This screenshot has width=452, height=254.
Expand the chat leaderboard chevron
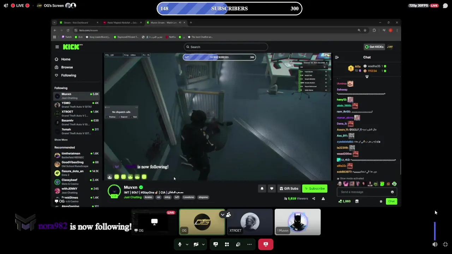pyautogui.click(x=367, y=77)
